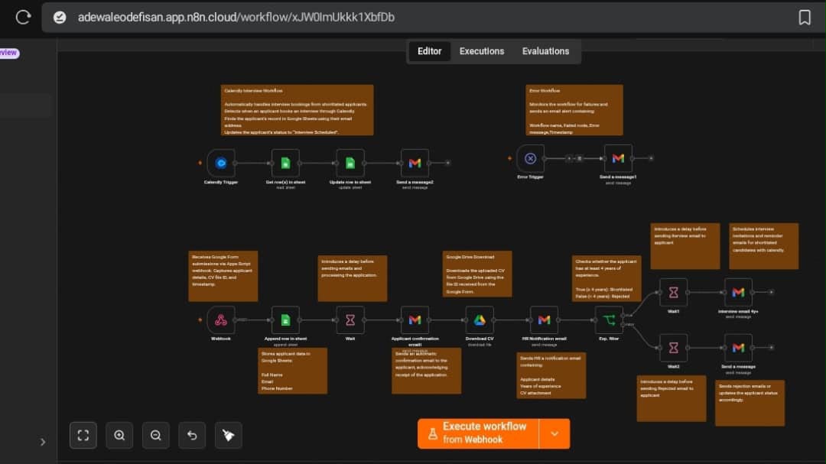The image size is (826, 464).
Task: Click the sticky note about Google Form submissions
Action: click(223, 276)
